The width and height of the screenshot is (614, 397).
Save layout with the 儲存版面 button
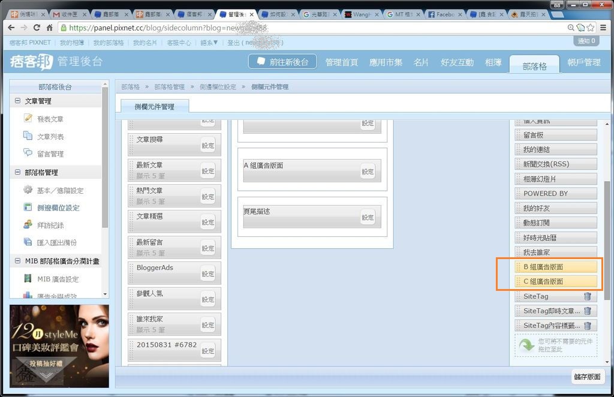coord(587,377)
